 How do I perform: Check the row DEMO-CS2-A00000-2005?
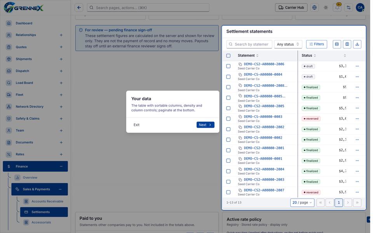point(228,108)
